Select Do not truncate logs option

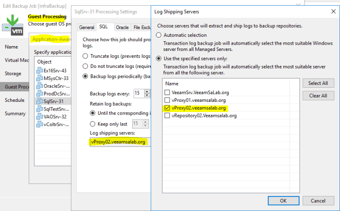click(x=85, y=66)
